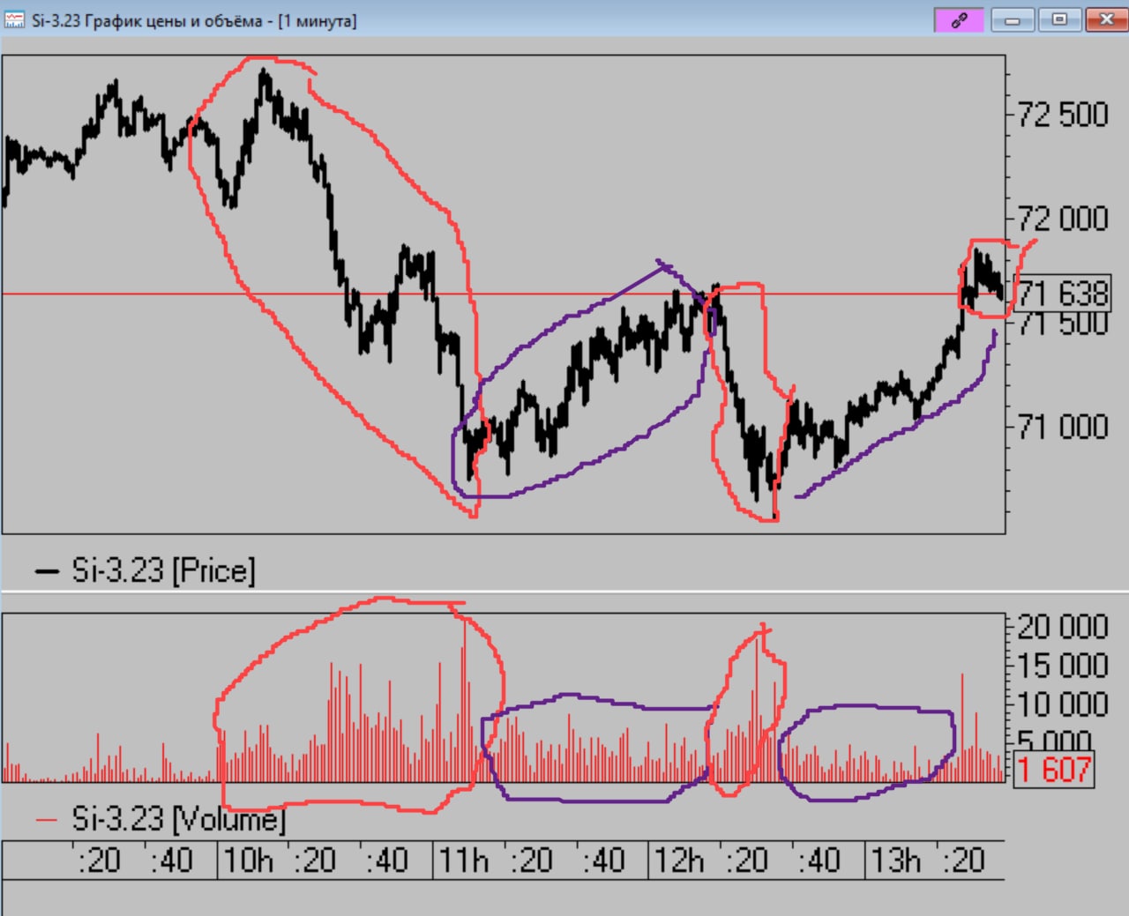Image resolution: width=1129 pixels, height=916 pixels.
Task: Open the chart window system menu icon
Action: tap(14, 19)
